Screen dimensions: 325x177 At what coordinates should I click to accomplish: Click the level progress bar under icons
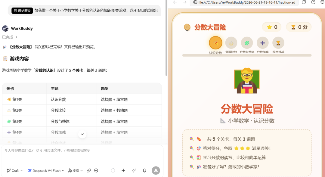tap(247, 55)
